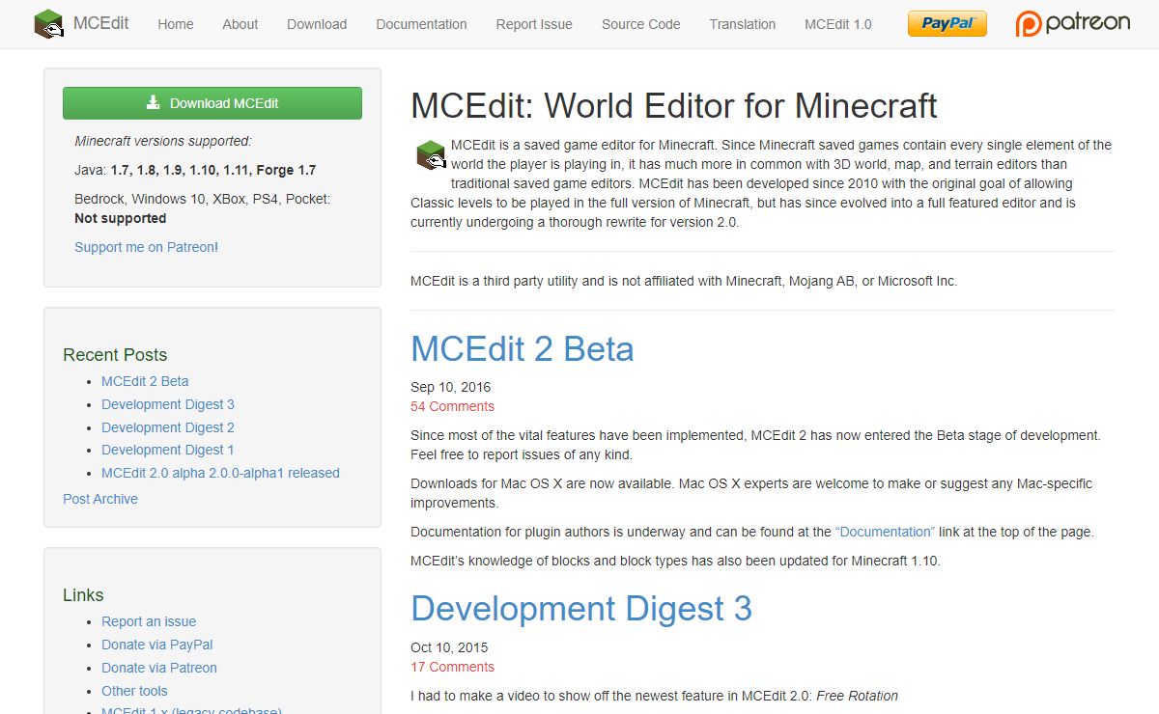View the 54 Comments link
The image size is (1159, 714).
452,406
